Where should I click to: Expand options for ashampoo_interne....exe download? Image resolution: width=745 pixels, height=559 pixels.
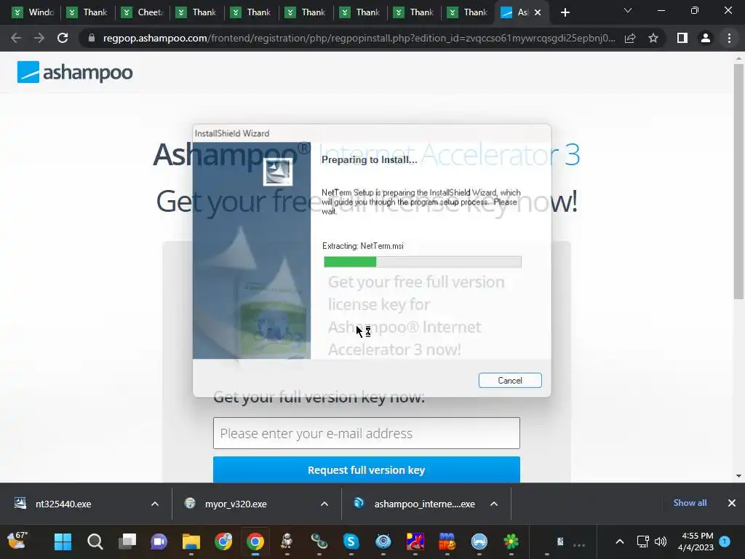pyautogui.click(x=494, y=504)
